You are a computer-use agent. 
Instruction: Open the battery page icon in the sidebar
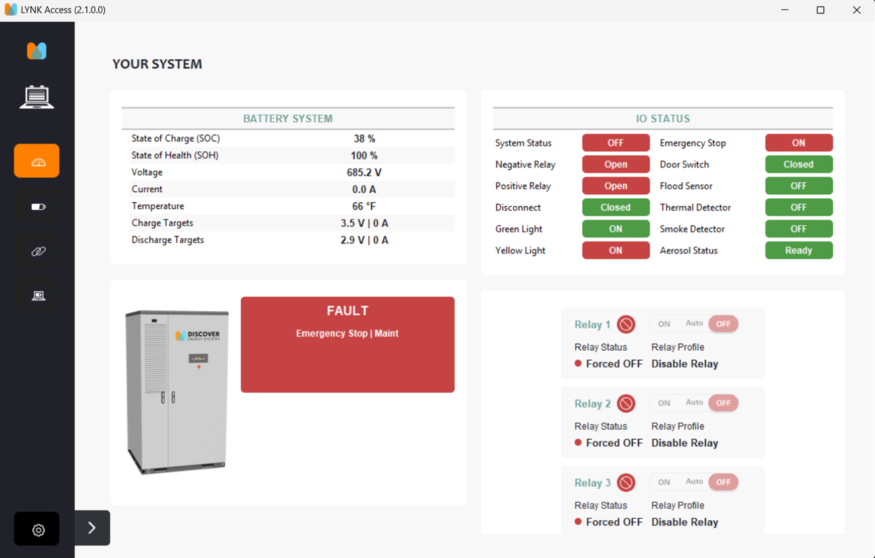38,207
